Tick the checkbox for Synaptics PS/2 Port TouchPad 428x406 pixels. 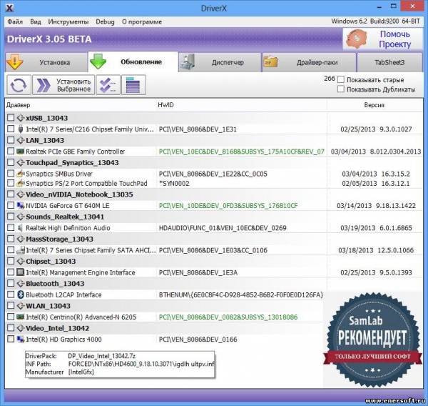11,183
